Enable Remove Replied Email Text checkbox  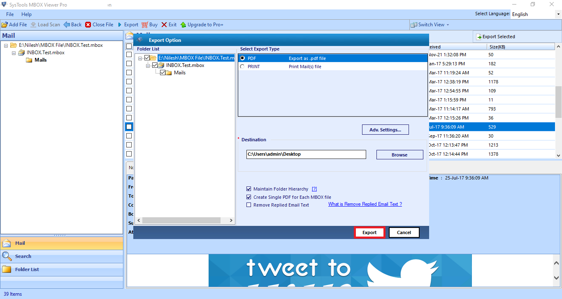248,205
